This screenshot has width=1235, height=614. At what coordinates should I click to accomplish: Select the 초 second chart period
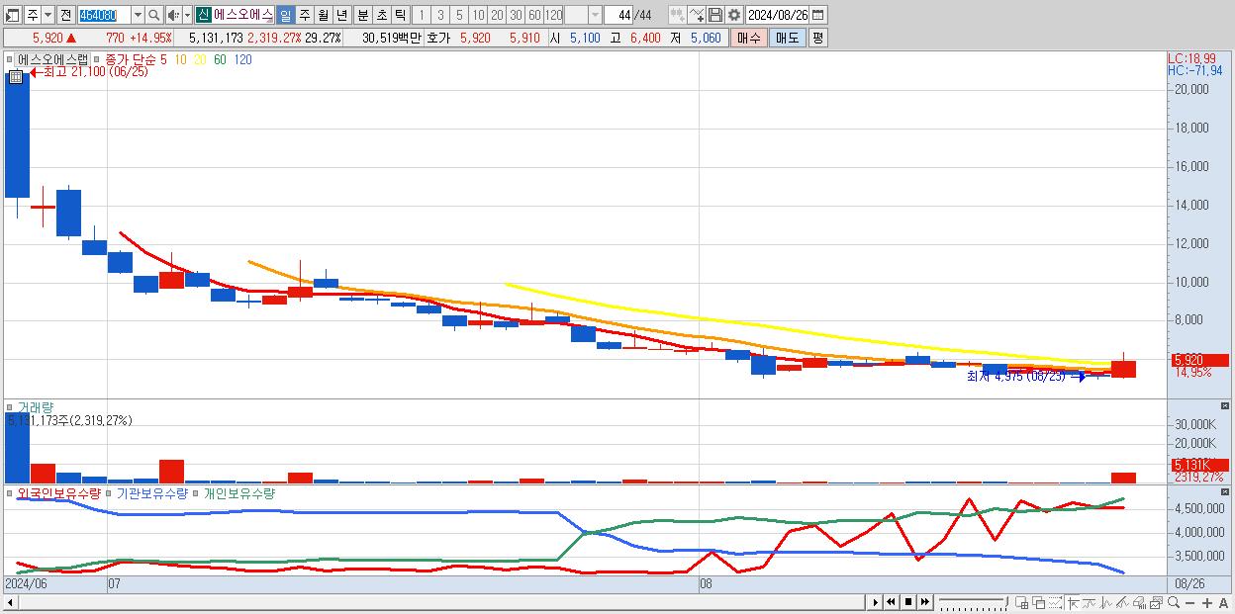pos(381,15)
